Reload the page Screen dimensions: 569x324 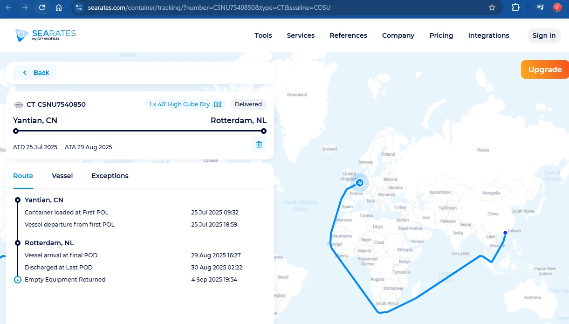click(42, 7)
